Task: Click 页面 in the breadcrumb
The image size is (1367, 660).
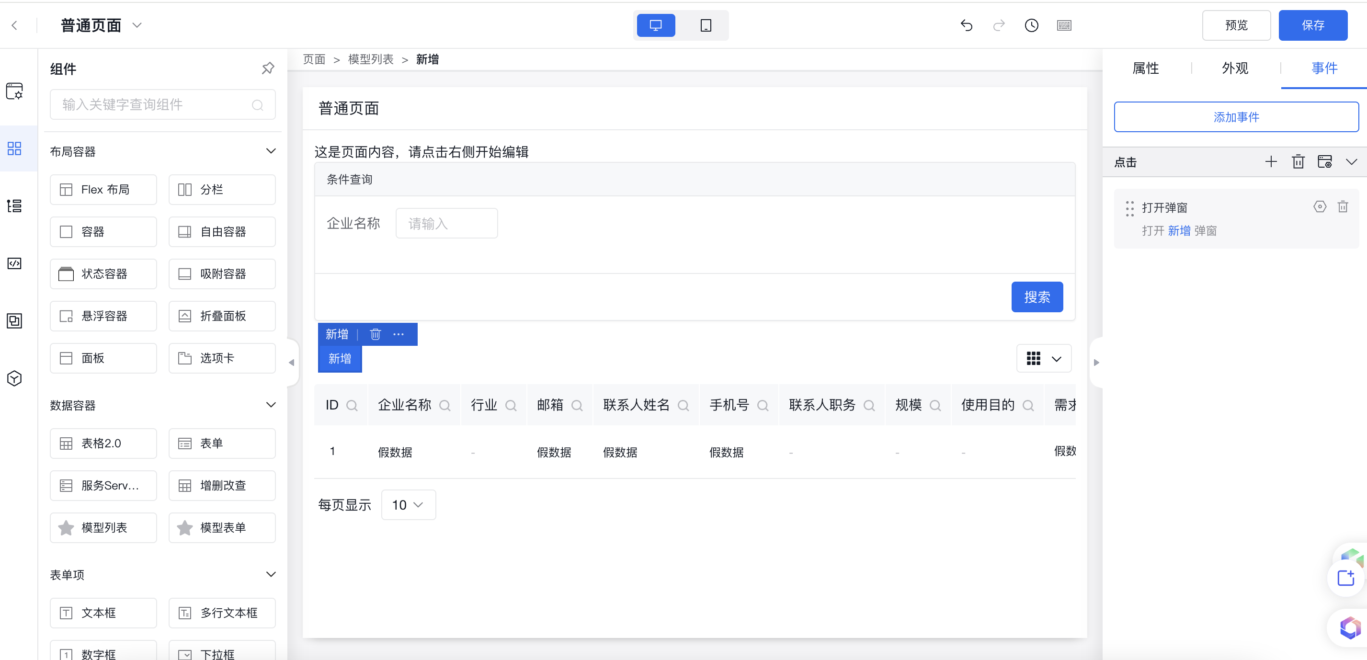Action: click(x=314, y=59)
